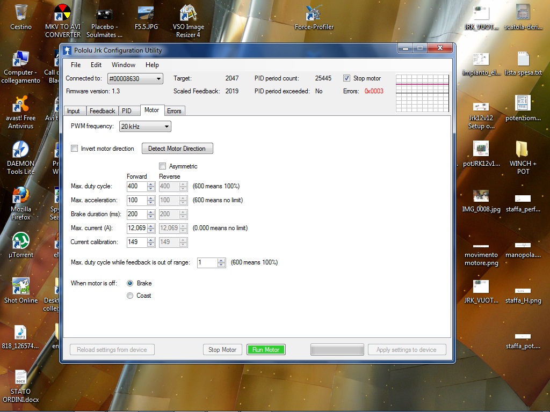Image resolution: width=550 pixels, height=412 pixels.
Task: Increase out-of-range max duty cycle value
Action: tap(221, 261)
